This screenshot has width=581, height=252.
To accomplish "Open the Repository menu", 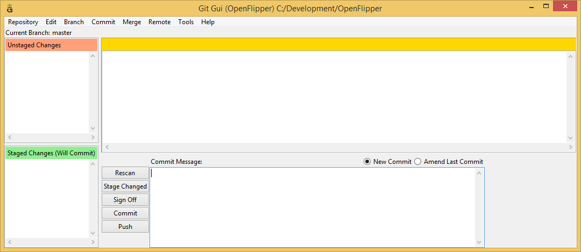I will click(x=23, y=22).
